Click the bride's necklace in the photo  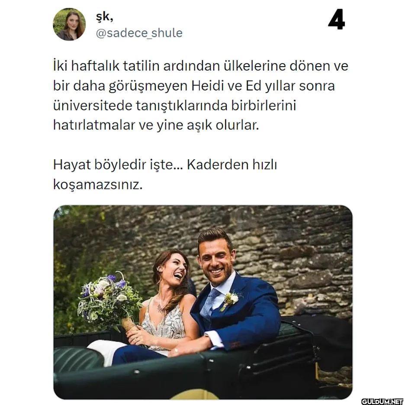click(161, 307)
